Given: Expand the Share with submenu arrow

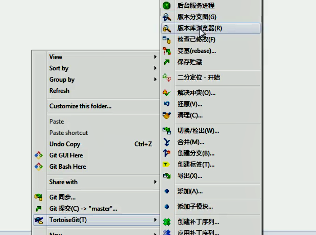Looking at the screenshot, I should click(155, 182).
